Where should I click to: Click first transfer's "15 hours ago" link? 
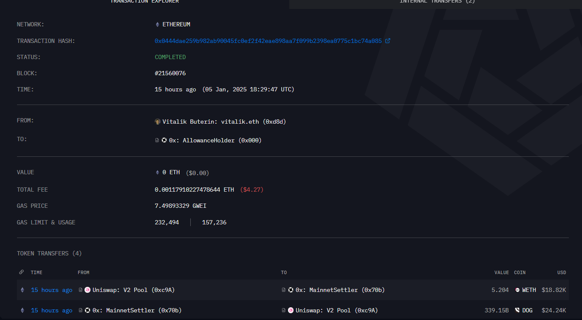[51, 290]
